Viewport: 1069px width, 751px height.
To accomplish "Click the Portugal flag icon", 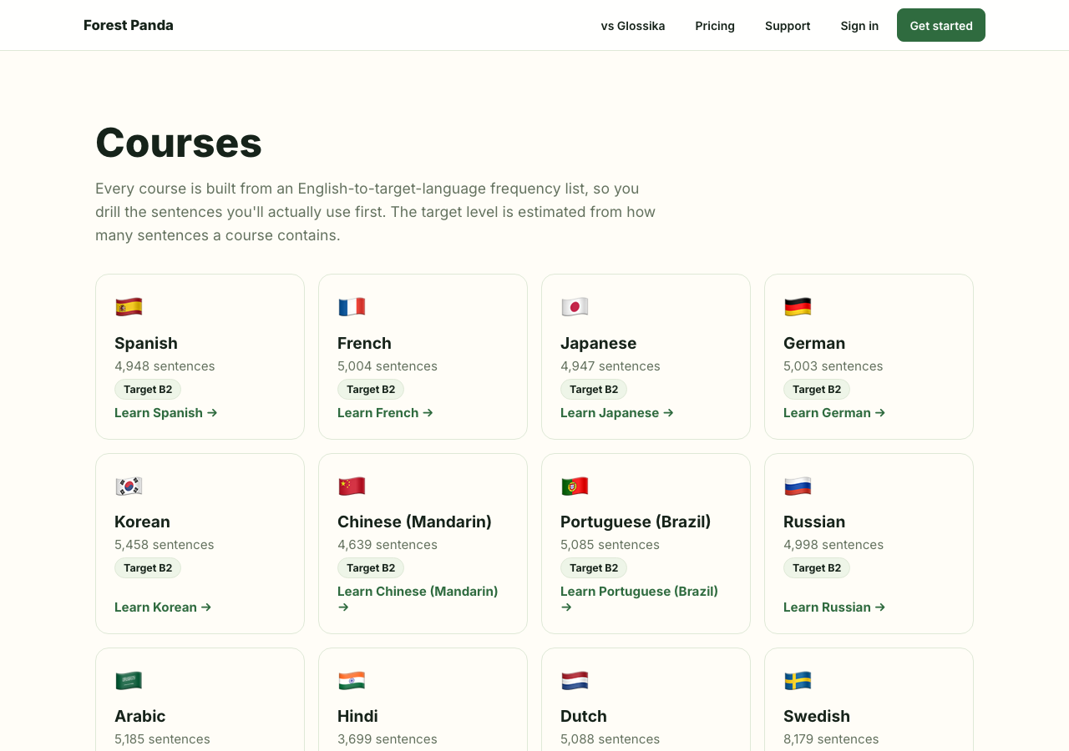I will coord(575,486).
